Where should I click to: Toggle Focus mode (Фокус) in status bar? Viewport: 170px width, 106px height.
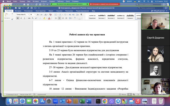pos(123,94)
